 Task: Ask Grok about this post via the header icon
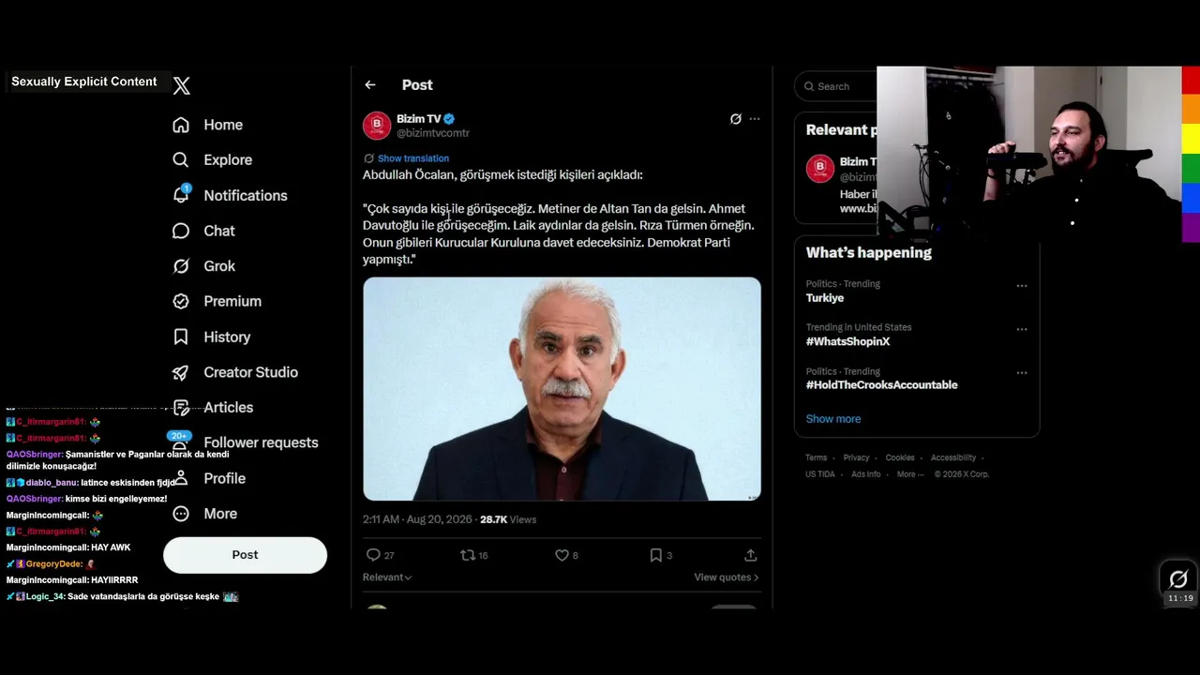(736, 119)
